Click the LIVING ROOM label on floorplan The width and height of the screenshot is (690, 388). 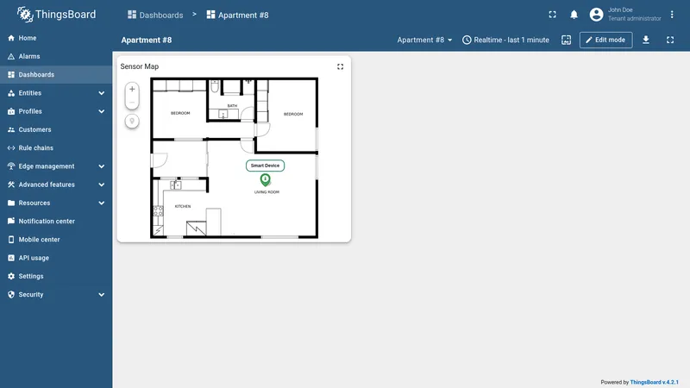267,192
